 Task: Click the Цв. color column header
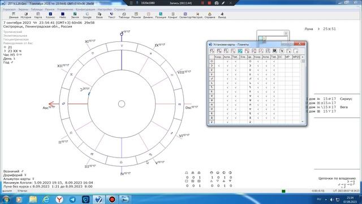click(250, 57)
